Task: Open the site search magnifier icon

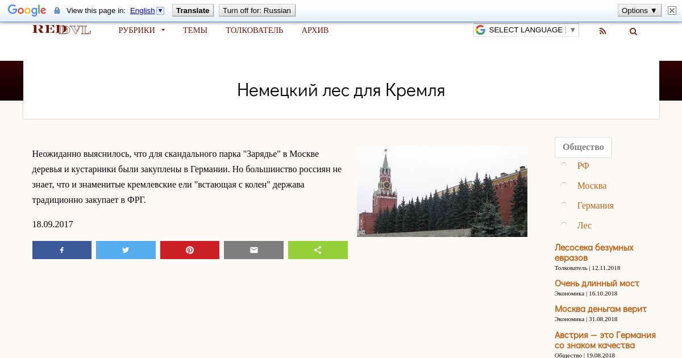Action: 633,31
